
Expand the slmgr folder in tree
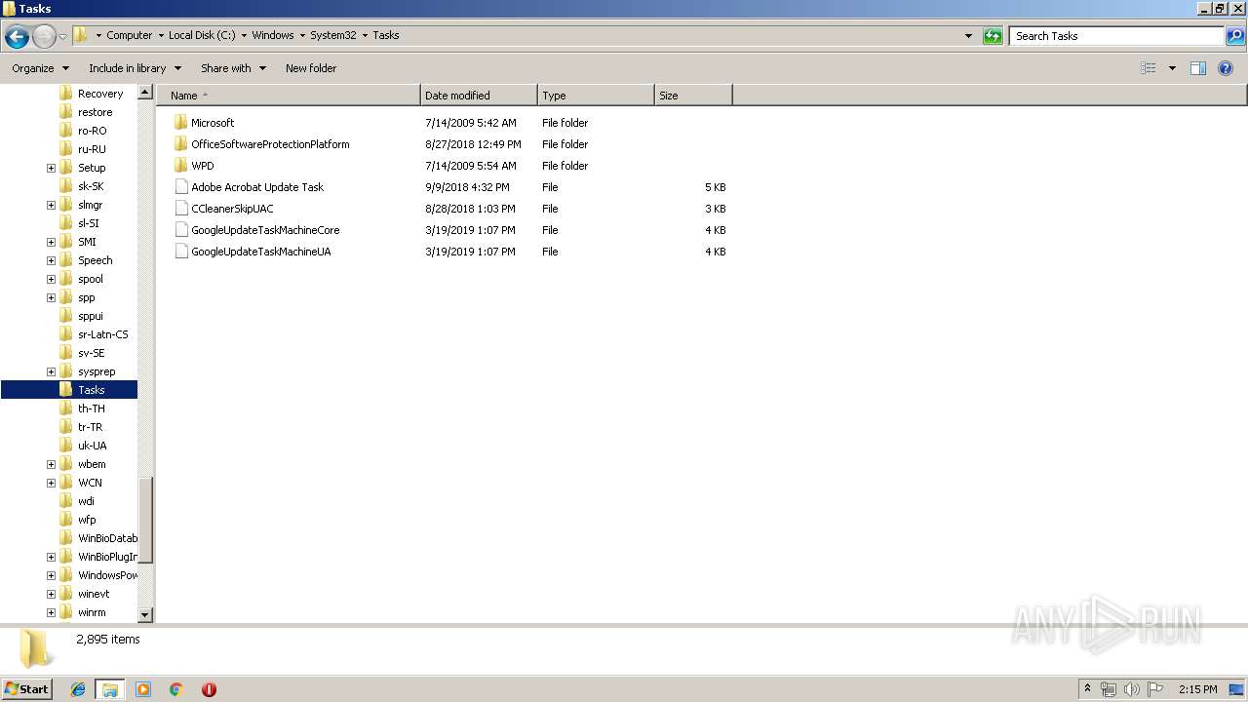tap(51, 205)
